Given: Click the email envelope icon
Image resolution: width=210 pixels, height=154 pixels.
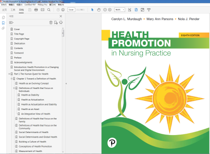Looking at the screenshot, I should point(42,10).
